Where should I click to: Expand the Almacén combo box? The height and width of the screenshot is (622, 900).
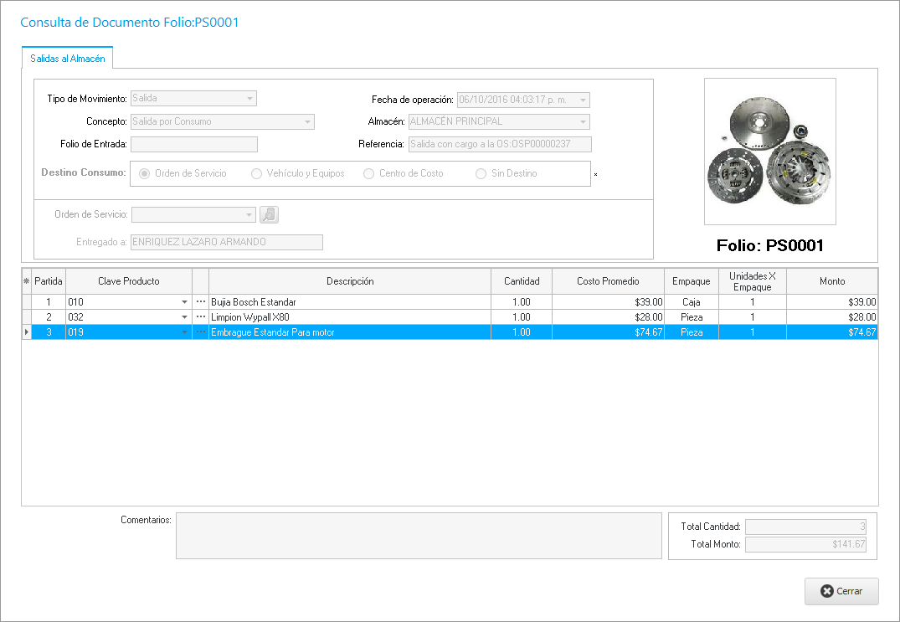(583, 122)
